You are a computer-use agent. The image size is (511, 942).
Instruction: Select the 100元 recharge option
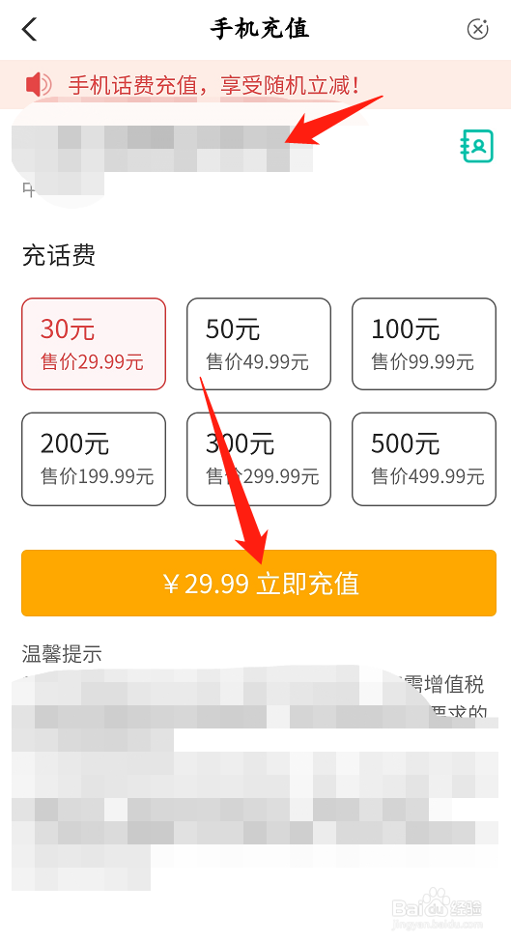point(424,344)
